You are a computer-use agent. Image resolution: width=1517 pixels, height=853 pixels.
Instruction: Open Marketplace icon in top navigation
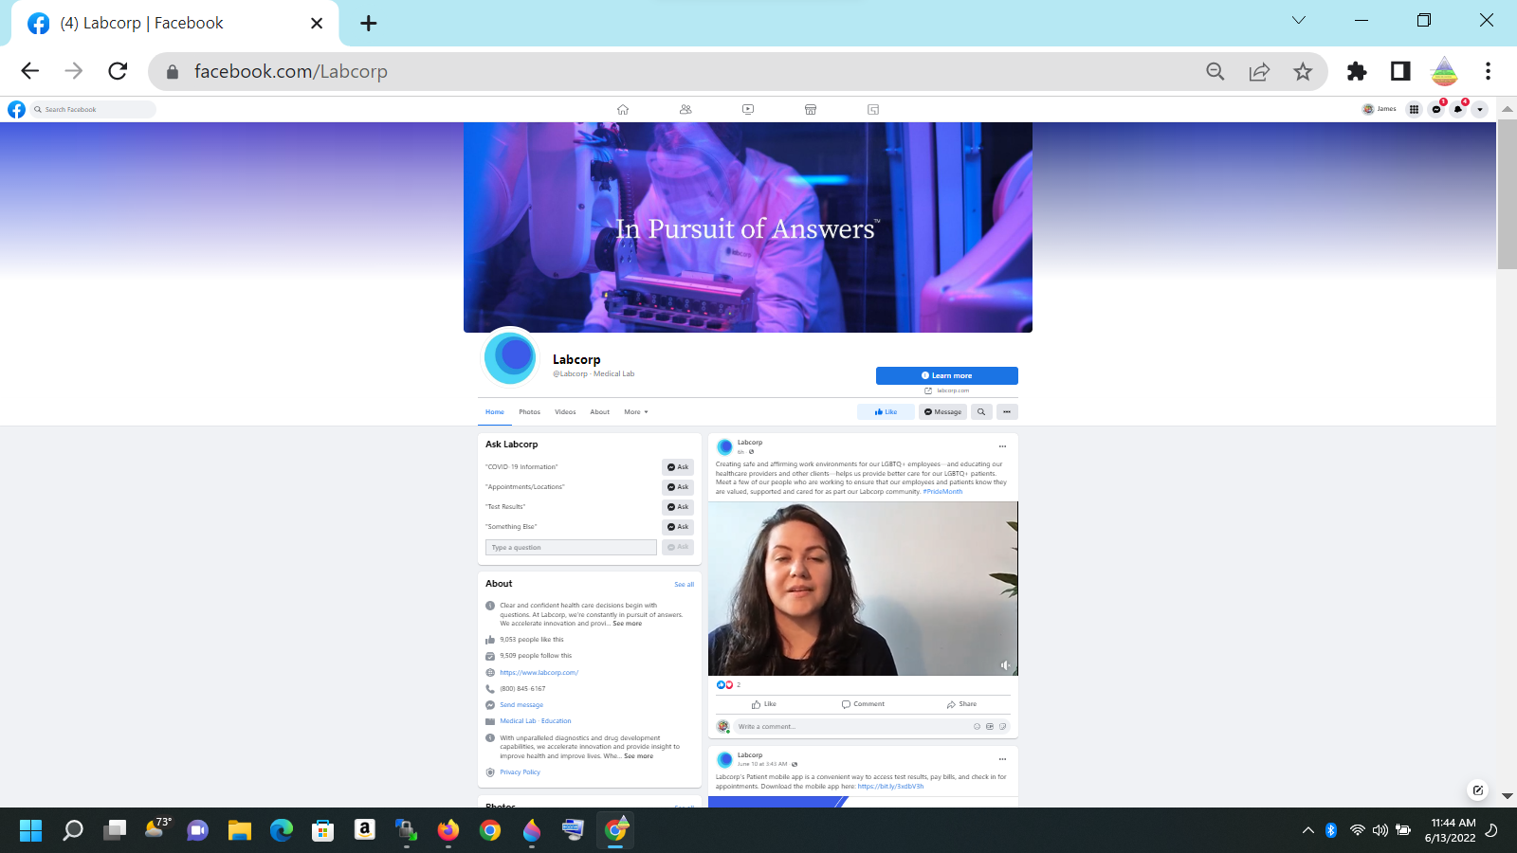[x=811, y=109]
